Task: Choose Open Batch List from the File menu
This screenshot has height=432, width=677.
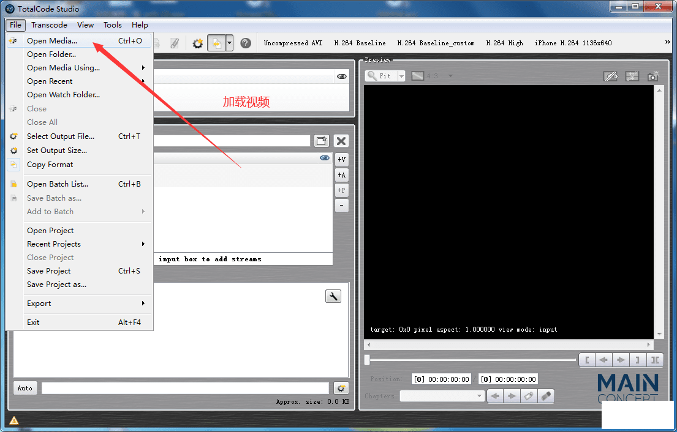Action: (x=80, y=184)
